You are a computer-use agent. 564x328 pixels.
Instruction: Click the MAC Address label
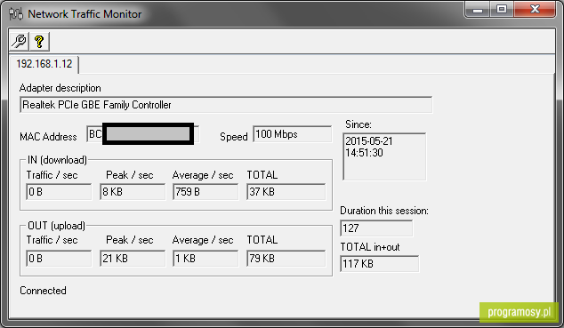tap(48, 137)
